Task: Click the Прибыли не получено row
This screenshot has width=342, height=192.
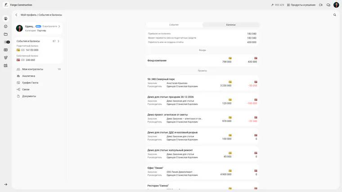Action: point(202,34)
